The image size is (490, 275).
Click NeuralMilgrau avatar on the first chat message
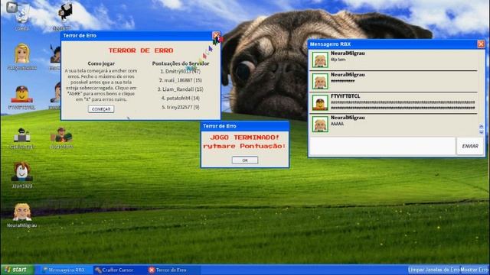click(x=320, y=60)
